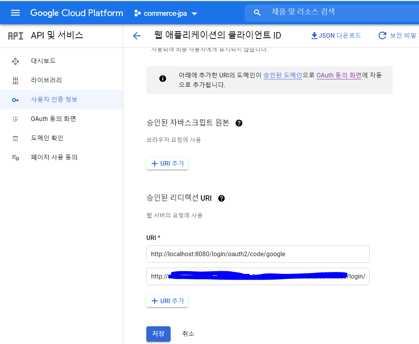419x344 pixels.
Task: Click the JSON 다운로드 download icon
Action: [314, 35]
